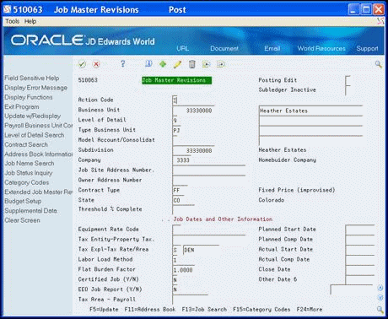This screenshot has width=388, height=319.
Task: Click the Planned Start Date field
Action: click(x=360, y=230)
